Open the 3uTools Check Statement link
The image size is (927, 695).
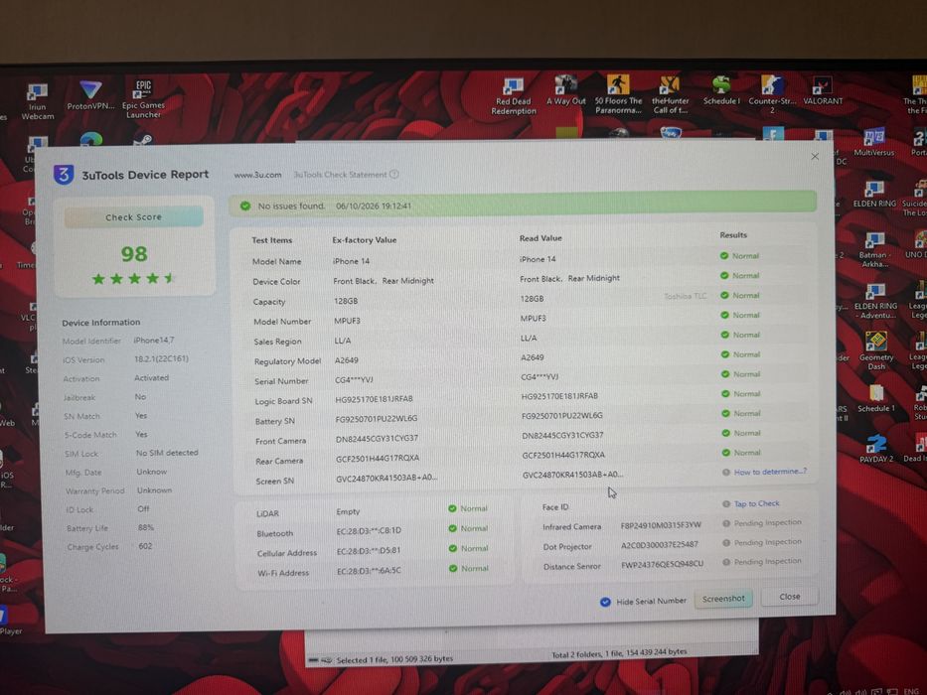[340, 175]
